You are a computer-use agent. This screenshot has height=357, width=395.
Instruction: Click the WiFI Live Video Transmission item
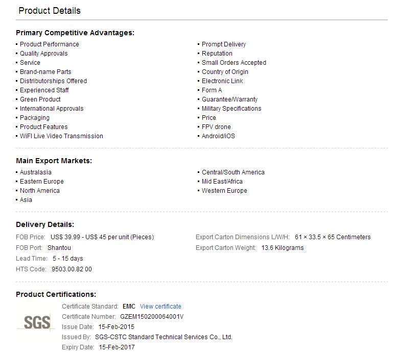click(x=61, y=136)
